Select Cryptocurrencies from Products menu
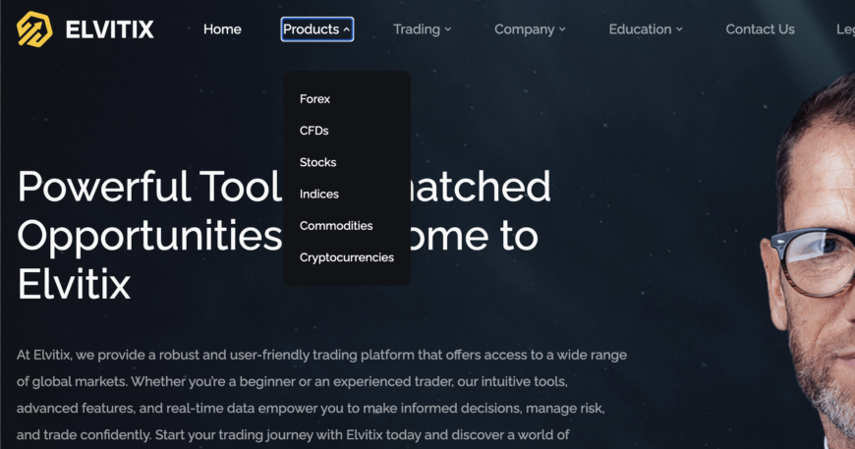Screen dimensions: 855x449 click(x=346, y=257)
